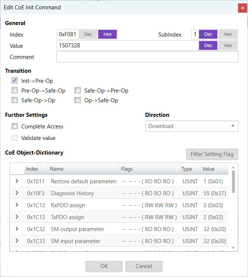
Task: Switch Value format to Hex
Action: point(228,46)
